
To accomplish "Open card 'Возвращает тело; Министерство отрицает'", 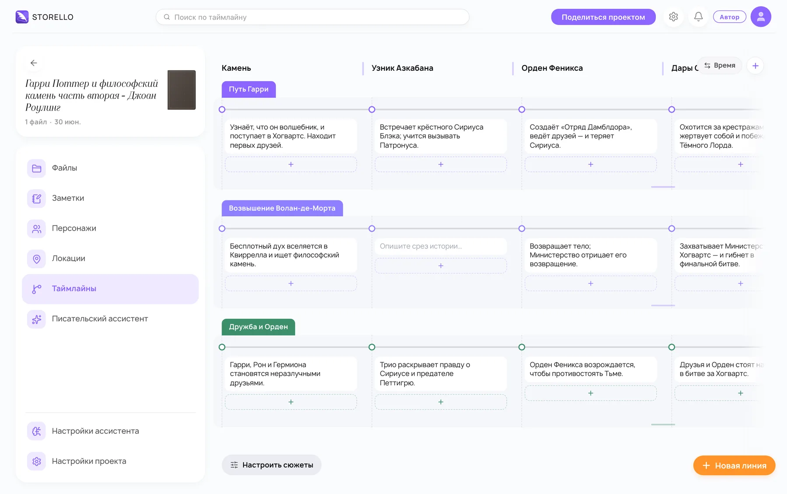I will tap(591, 255).
